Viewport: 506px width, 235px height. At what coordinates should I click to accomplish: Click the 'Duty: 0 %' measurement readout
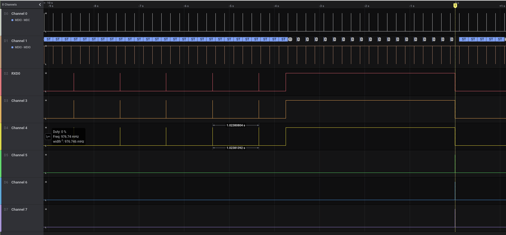point(60,132)
